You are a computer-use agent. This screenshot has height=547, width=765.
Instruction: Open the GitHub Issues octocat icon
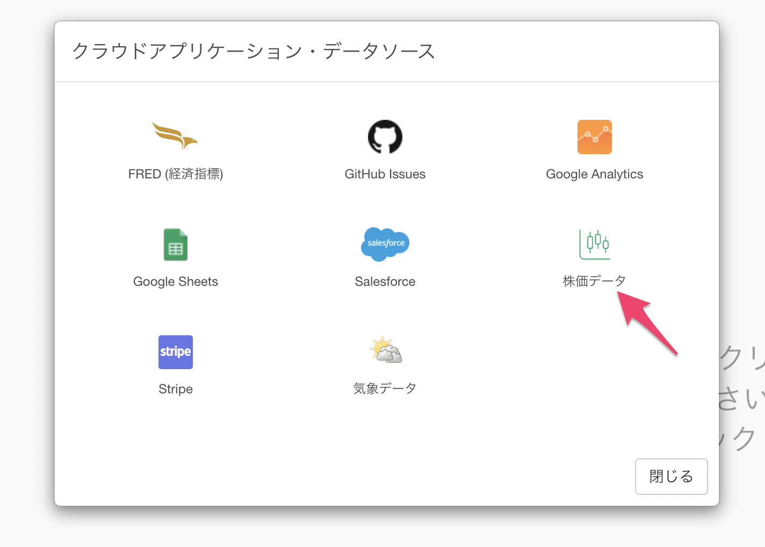[385, 136]
